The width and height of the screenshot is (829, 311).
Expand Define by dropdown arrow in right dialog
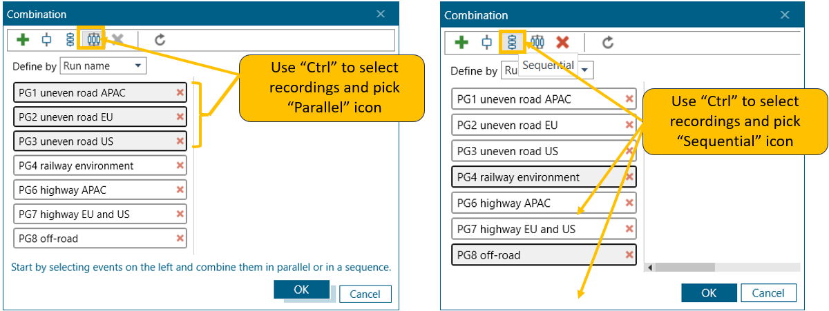tap(585, 70)
